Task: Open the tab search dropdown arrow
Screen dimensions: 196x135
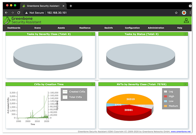Action: 190,6
